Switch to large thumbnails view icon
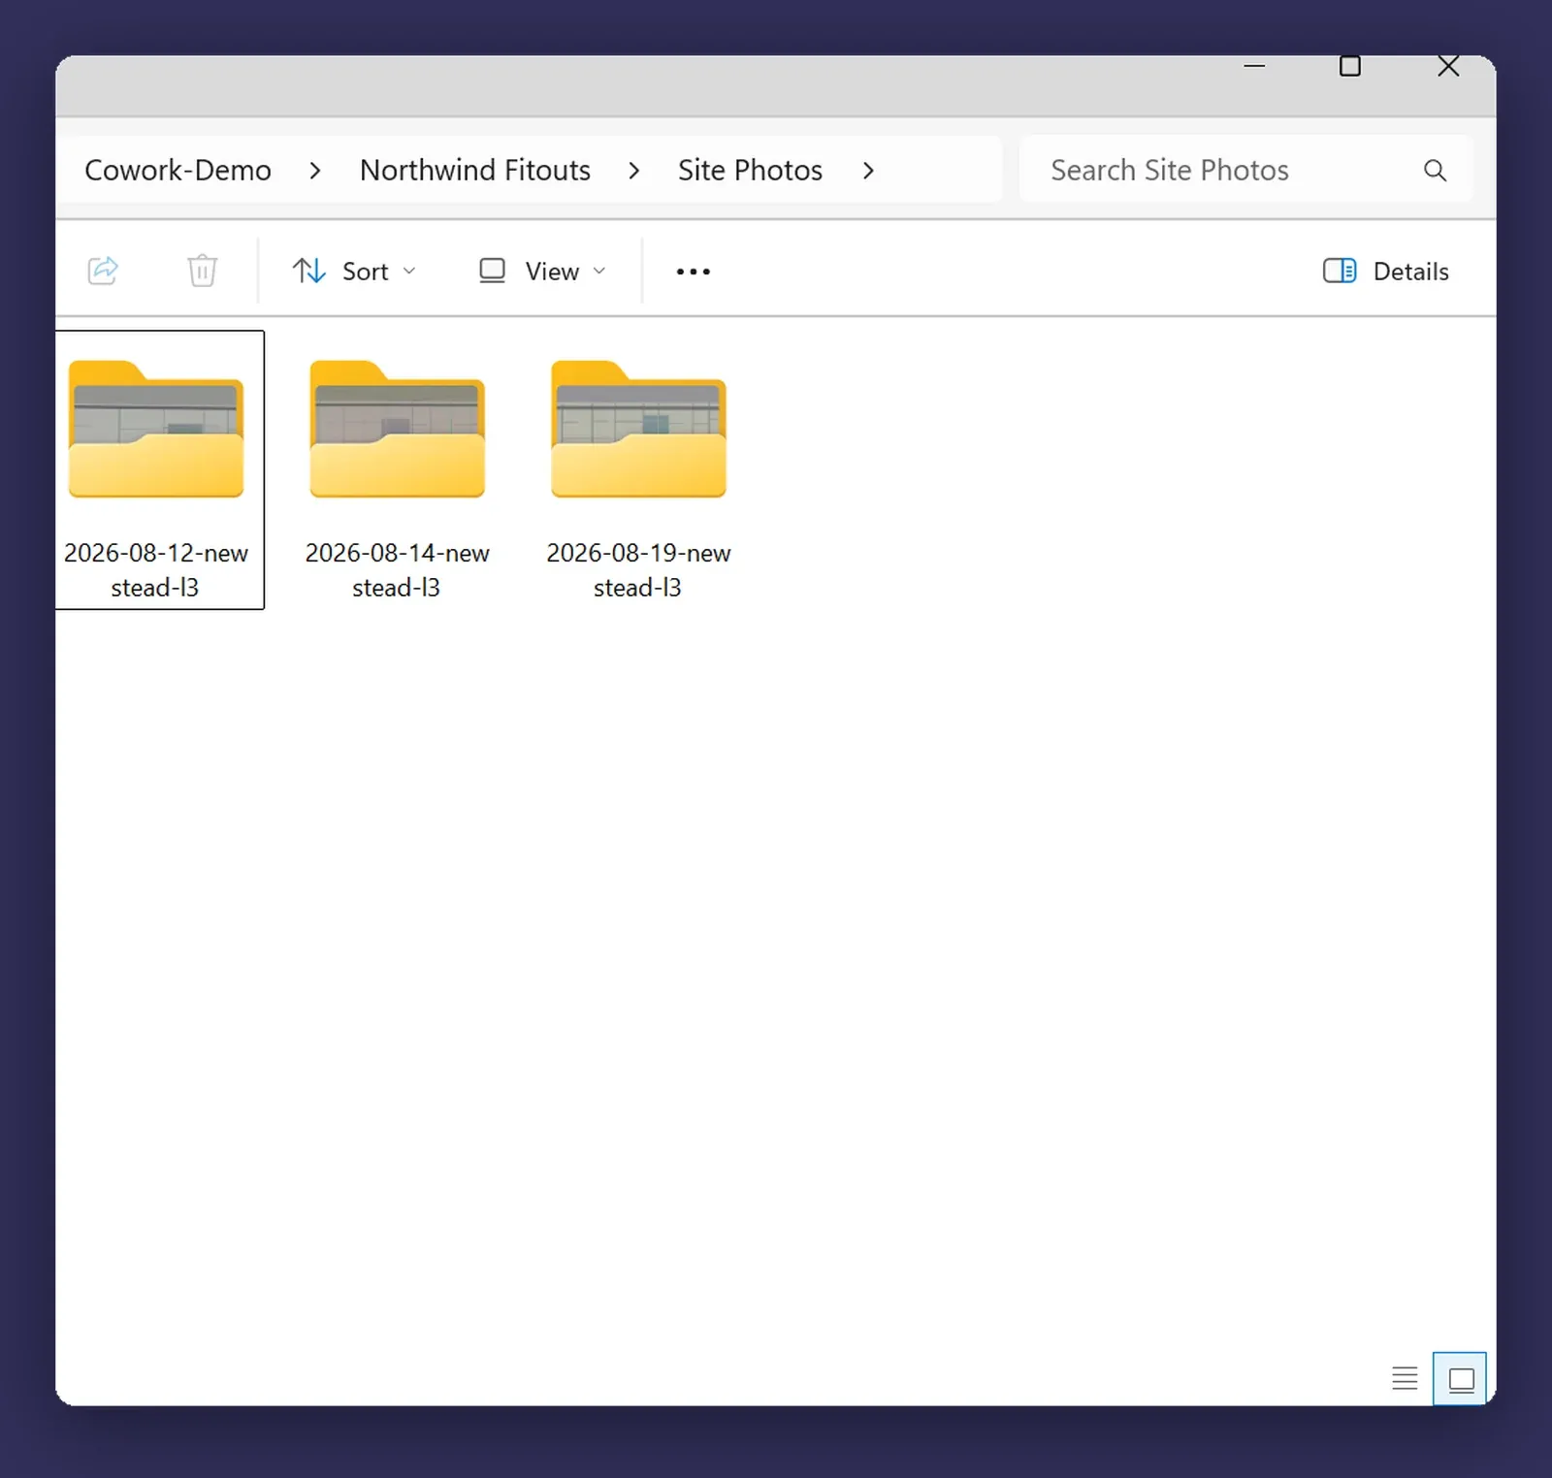The height and width of the screenshot is (1478, 1552). click(1461, 1378)
